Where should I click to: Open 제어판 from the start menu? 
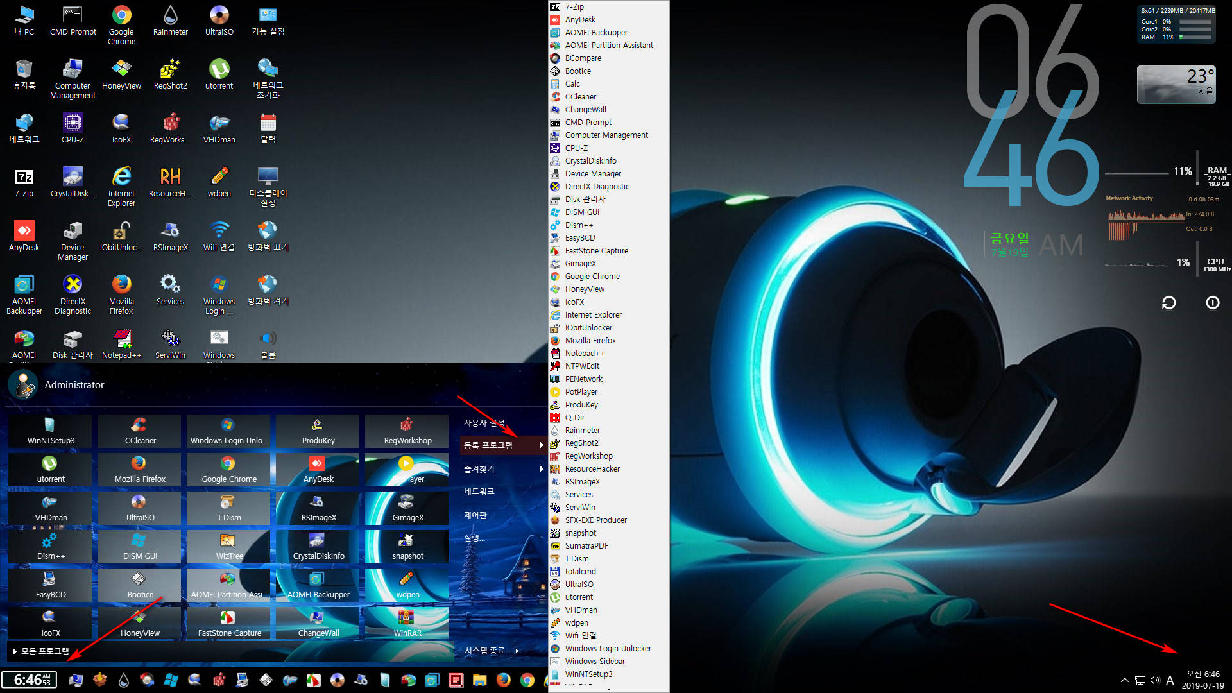[x=475, y=515]
